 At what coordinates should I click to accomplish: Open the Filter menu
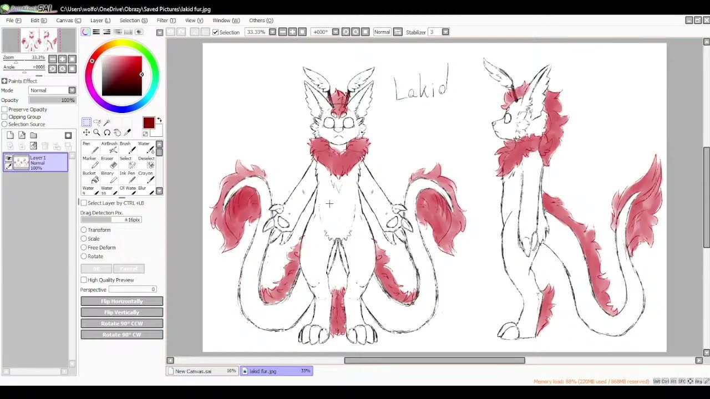[166, 21]
